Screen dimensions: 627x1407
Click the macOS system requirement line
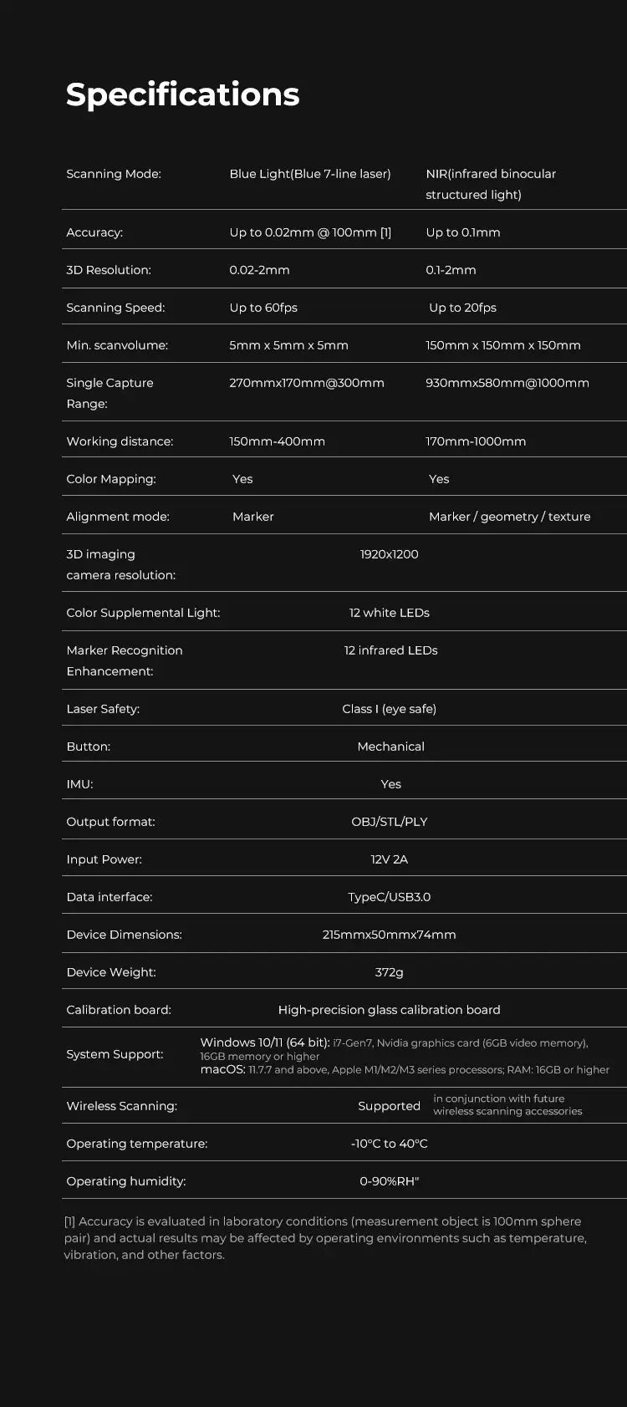404,1070
